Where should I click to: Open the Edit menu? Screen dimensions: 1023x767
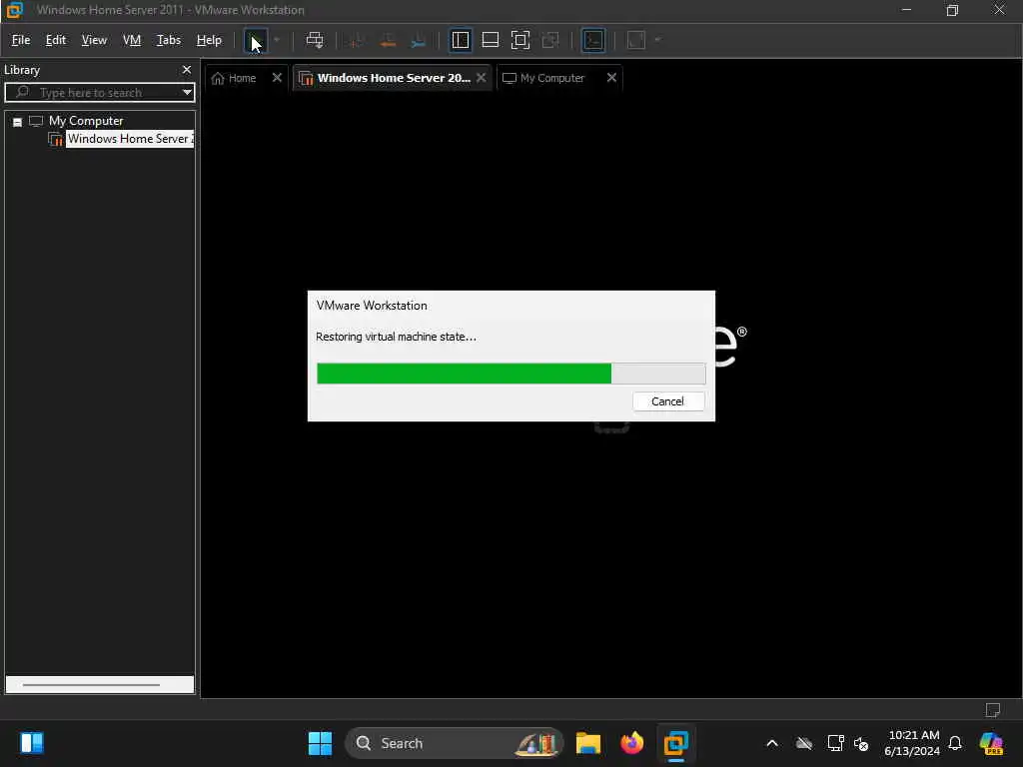coord(56,40)
